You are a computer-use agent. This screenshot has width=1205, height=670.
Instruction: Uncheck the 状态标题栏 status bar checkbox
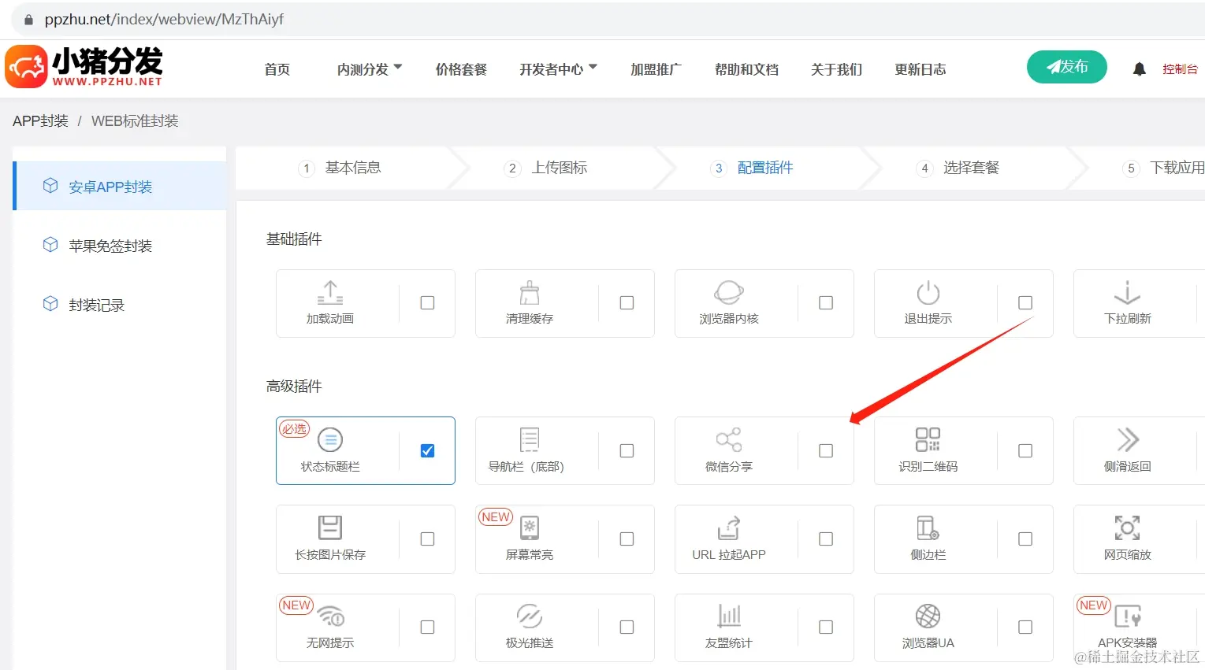[x=427, y=450]
